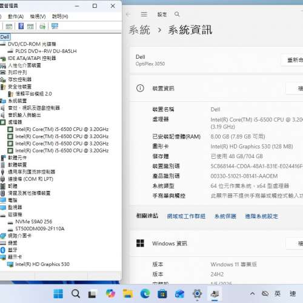Click the search magnifier in Settings header
The width and height of the screenshot is (303, 303).
177,14
